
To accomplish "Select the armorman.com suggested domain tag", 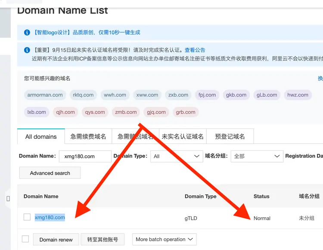I will coord(45,95).
